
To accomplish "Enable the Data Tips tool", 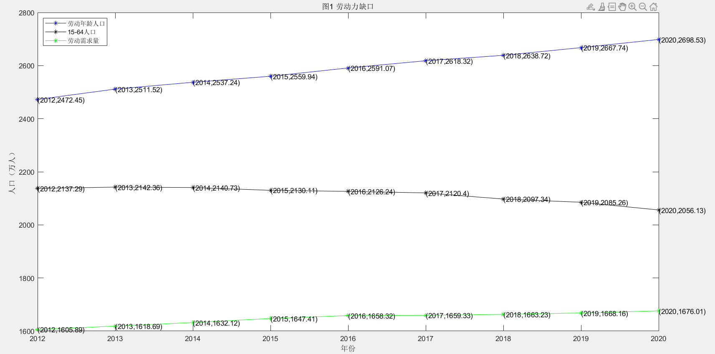I will pyautogui.click(x=612, y=7).
